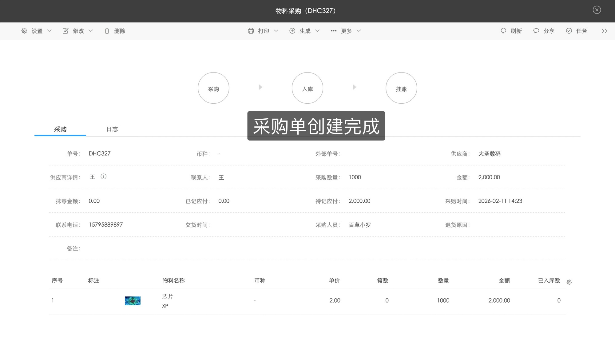Image resolution: width=615 pixels, height=357 pixels.
Task: Click the 修改 edit pencil icon
Action: pyautogui.click(x=65, y=31)
